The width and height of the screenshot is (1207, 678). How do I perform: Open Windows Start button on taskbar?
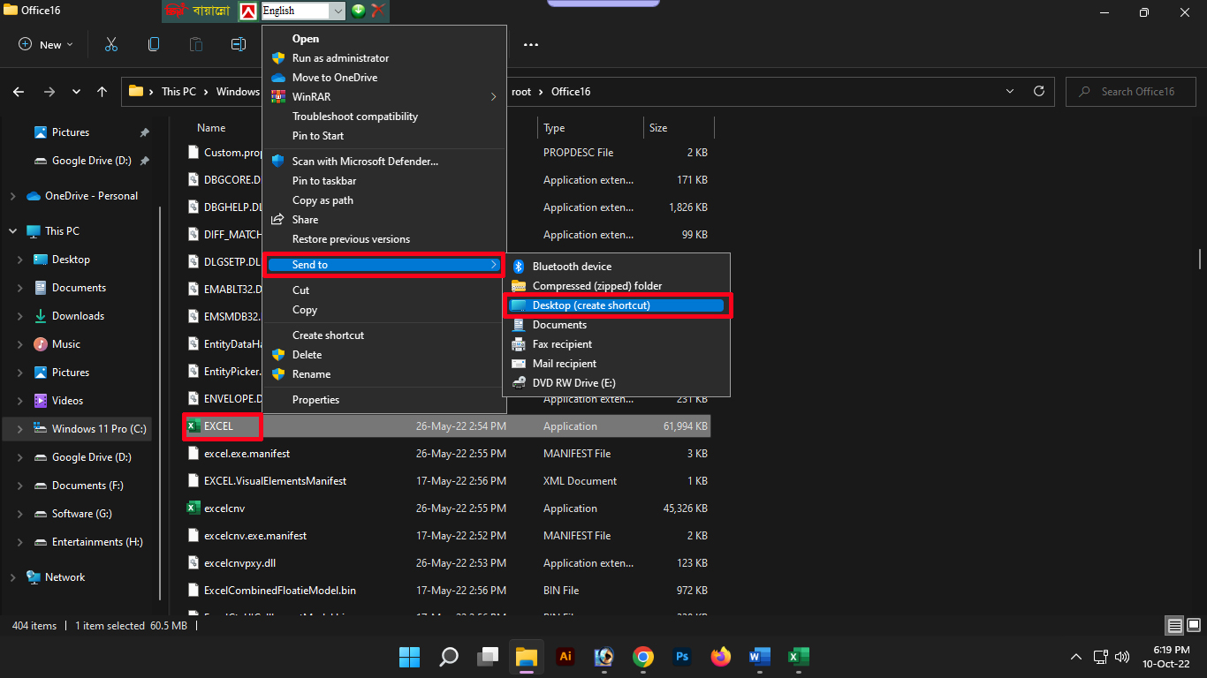pos(410,657)
